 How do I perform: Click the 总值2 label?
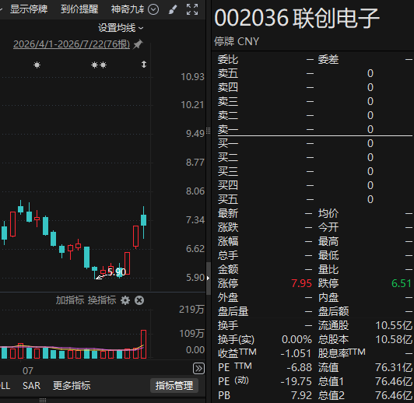331,395
